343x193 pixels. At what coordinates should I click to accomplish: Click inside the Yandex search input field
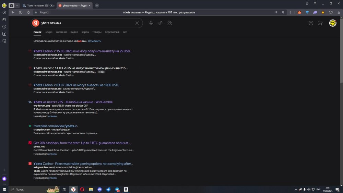pos(86,23)
